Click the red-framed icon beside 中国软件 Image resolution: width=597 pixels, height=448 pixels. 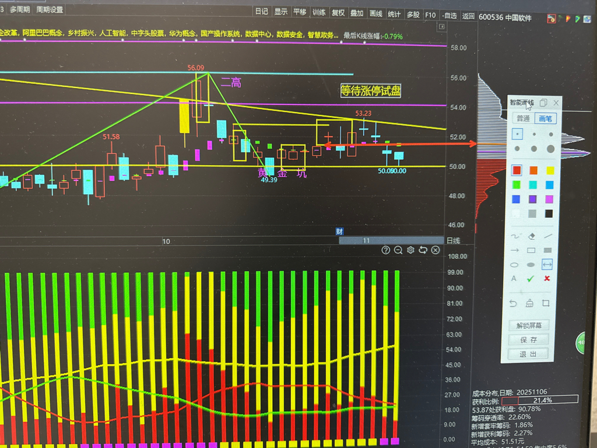[551, 18]
